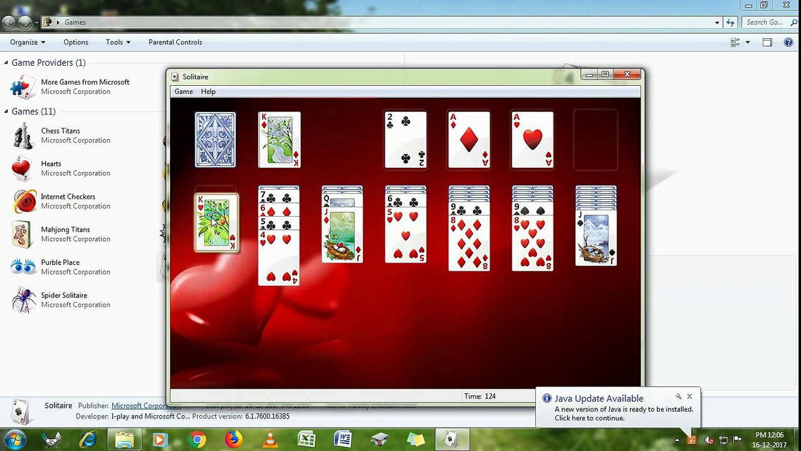Open Java notification options wrench icon
801x451 pixels.
click(x=678, y=397)
